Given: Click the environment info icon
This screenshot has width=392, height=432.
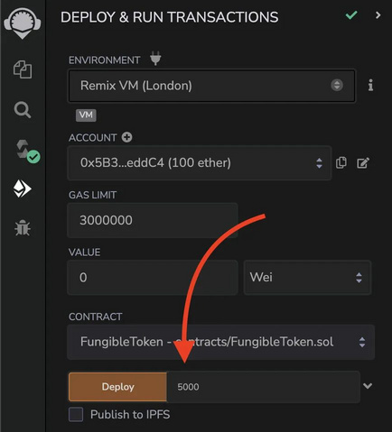Looking at the screenshot, I should (370, 86).
